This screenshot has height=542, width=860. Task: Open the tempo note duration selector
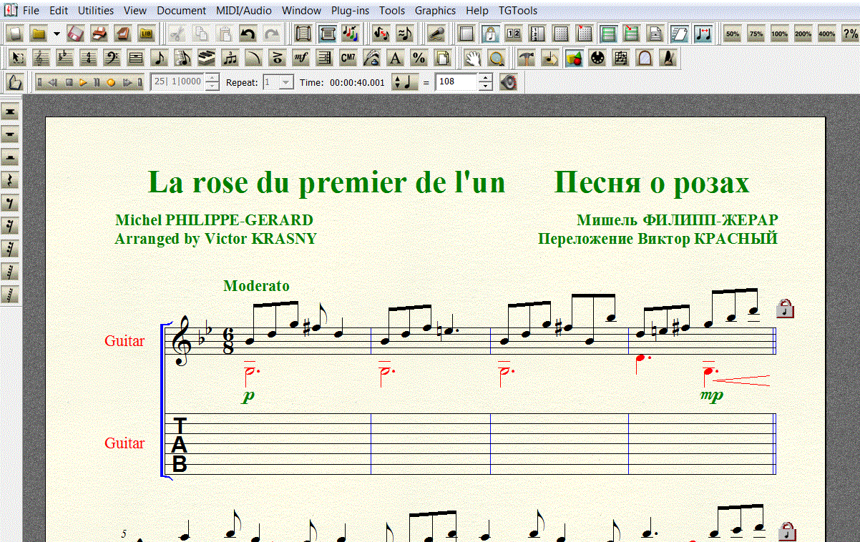pyautogui.click(x=405, y=82)
